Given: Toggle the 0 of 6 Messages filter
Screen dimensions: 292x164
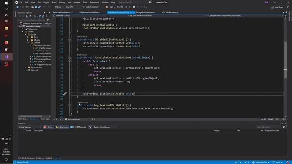Looking at the screenshot, I should [78, 127].
